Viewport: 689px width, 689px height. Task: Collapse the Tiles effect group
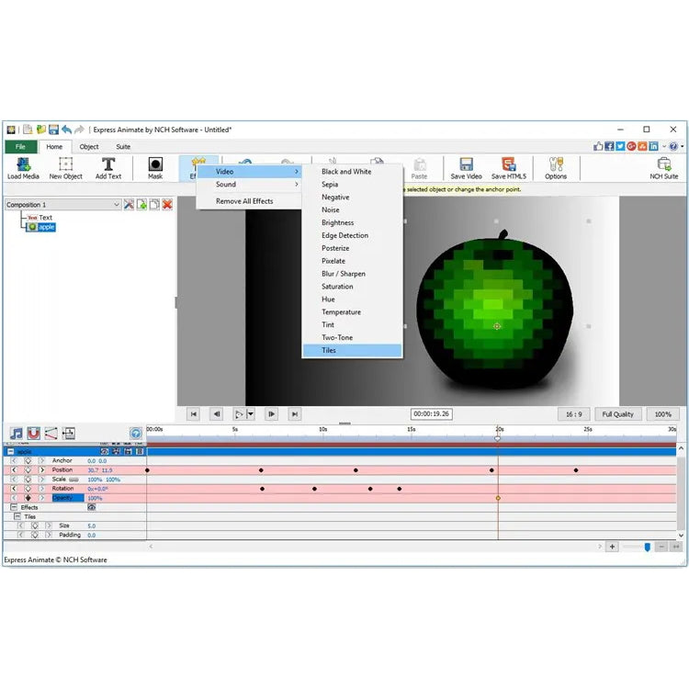click(17, 516)
